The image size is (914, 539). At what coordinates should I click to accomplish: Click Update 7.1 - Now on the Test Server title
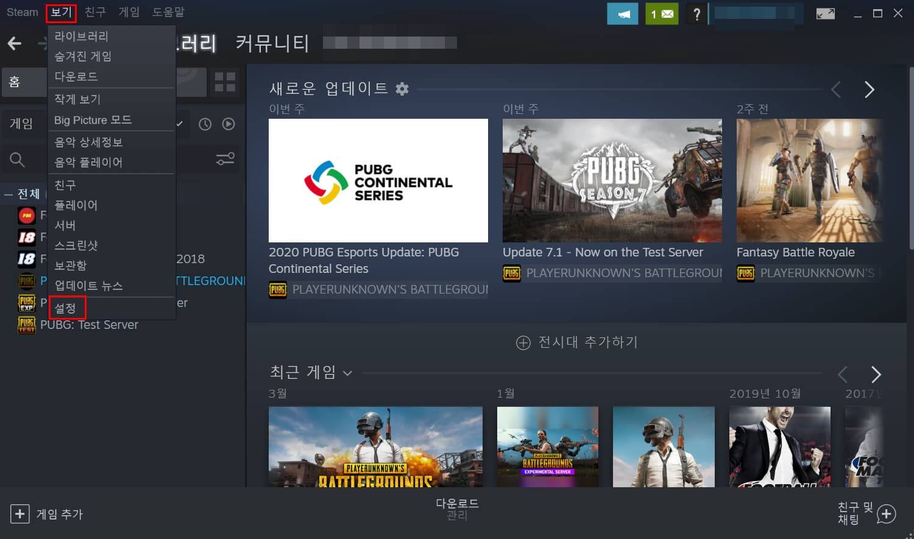click(603, 252)
